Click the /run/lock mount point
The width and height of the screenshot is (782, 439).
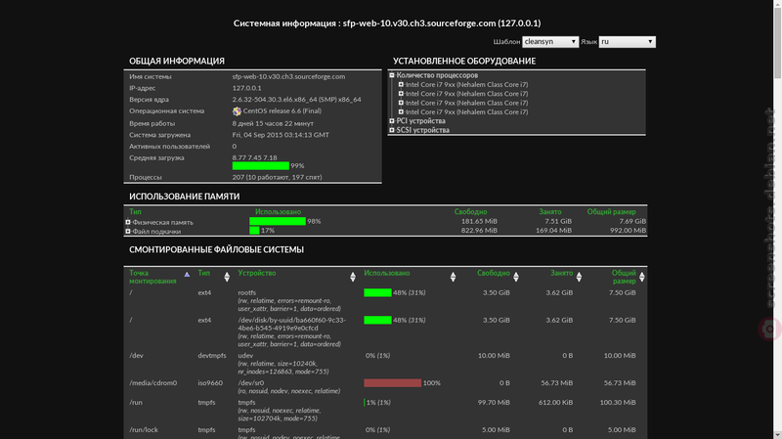point(144,430)
